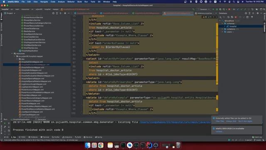Refresh the database in Database panel

tap(228, 17)
